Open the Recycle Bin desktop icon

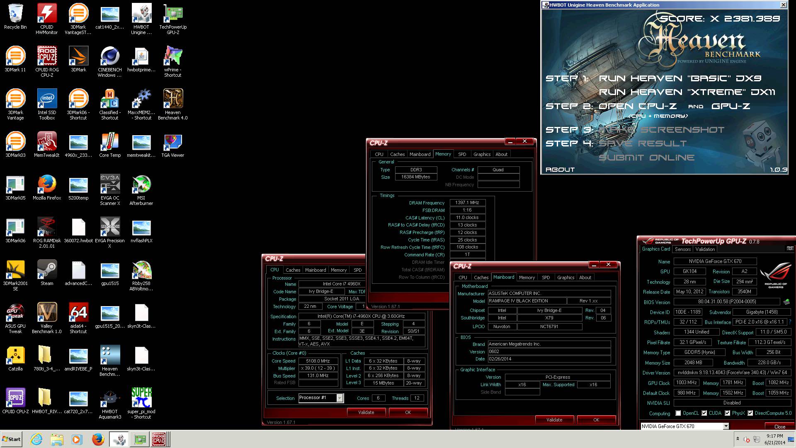click(x=15, y=17)
